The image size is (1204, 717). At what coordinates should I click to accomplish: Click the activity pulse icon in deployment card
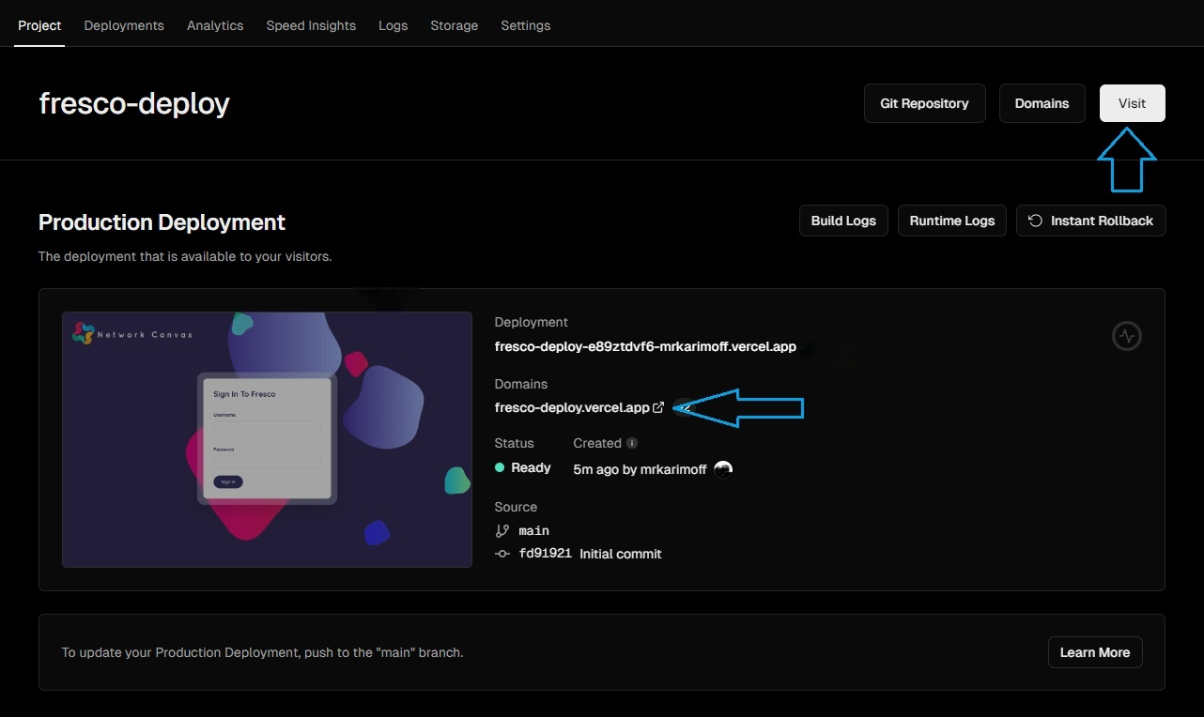tap(1126, 336)
